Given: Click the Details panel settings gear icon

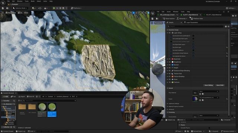Looking at the screenshot, I should click(x=228, y=26).
